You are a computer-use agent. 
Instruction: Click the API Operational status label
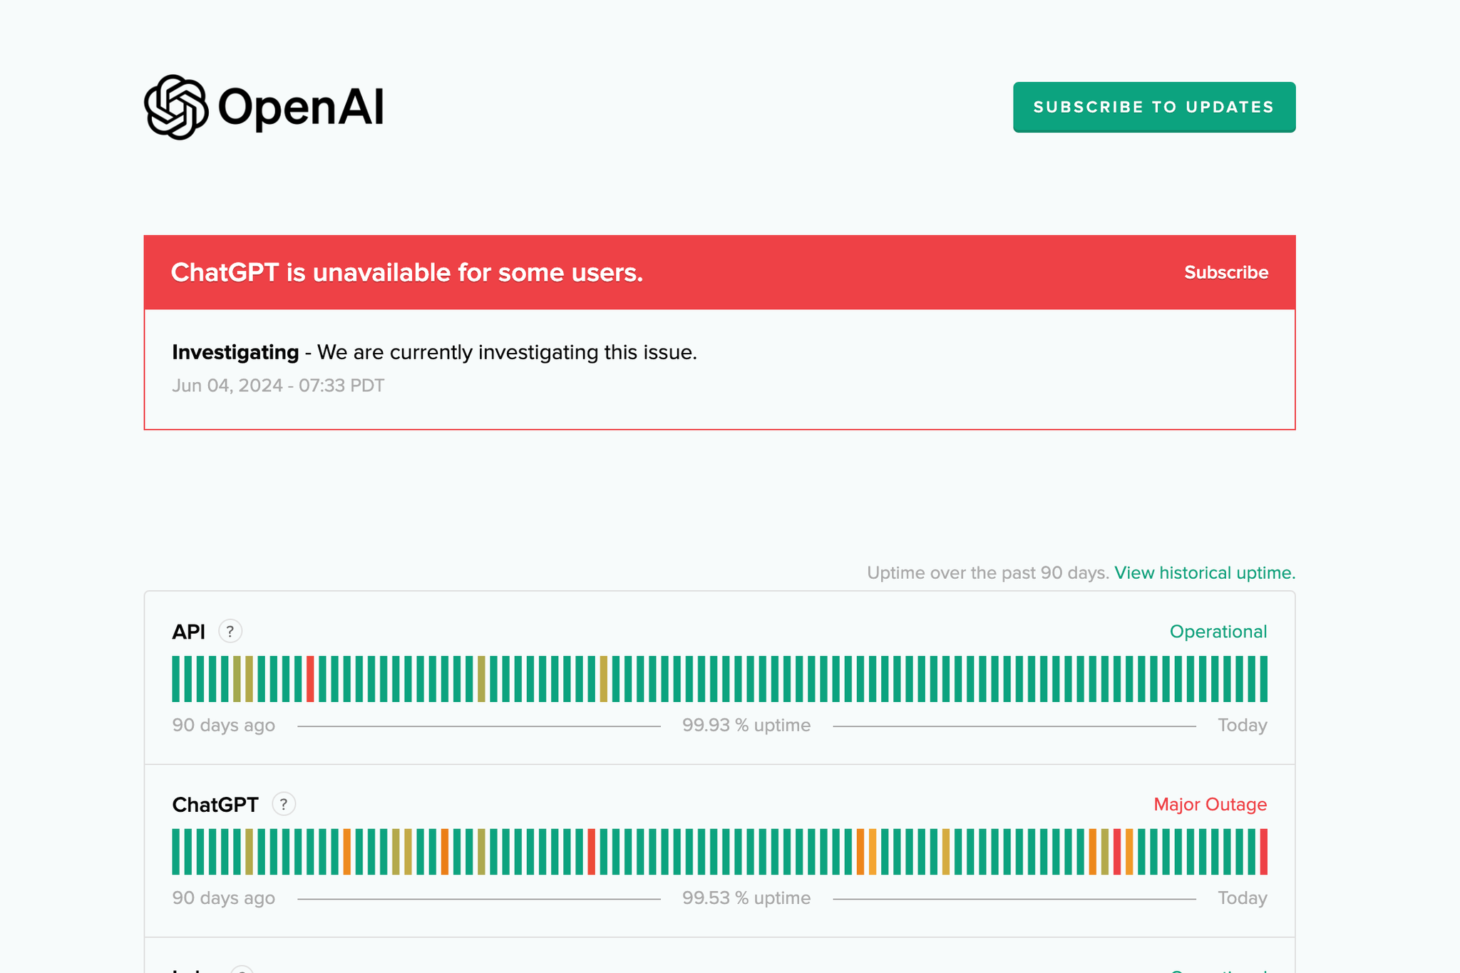(1218, 632)
